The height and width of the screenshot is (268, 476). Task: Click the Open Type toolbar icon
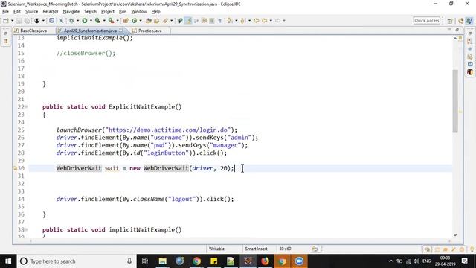(x=149, y=21)
